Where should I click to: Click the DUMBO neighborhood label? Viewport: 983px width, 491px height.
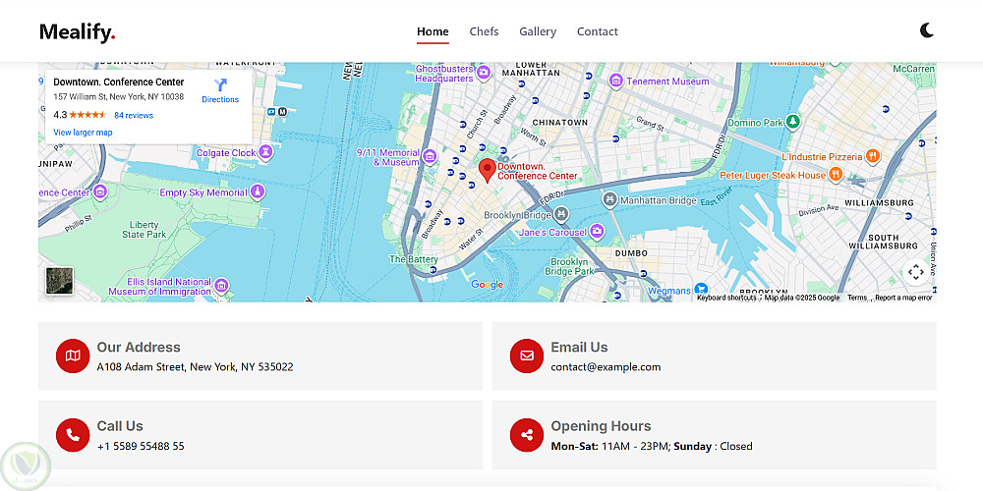(631, 253)
